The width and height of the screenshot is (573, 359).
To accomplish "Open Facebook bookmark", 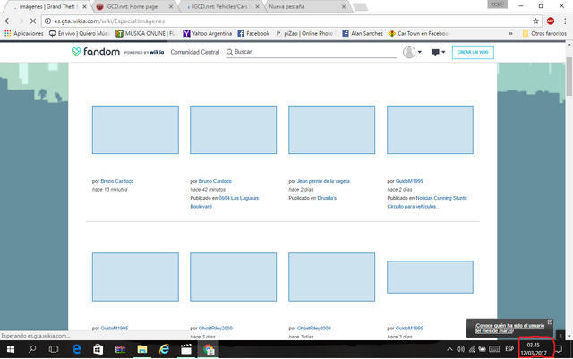I will tap(253, 34).
